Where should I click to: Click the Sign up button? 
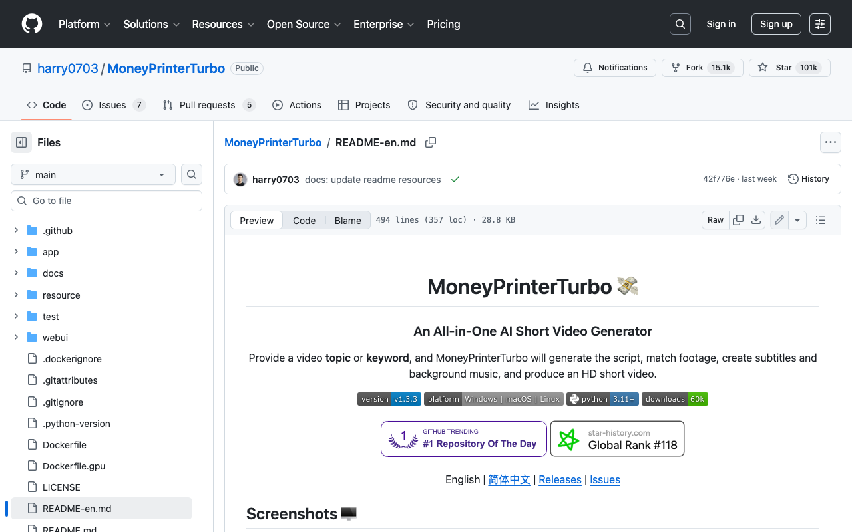pos(776,24)
